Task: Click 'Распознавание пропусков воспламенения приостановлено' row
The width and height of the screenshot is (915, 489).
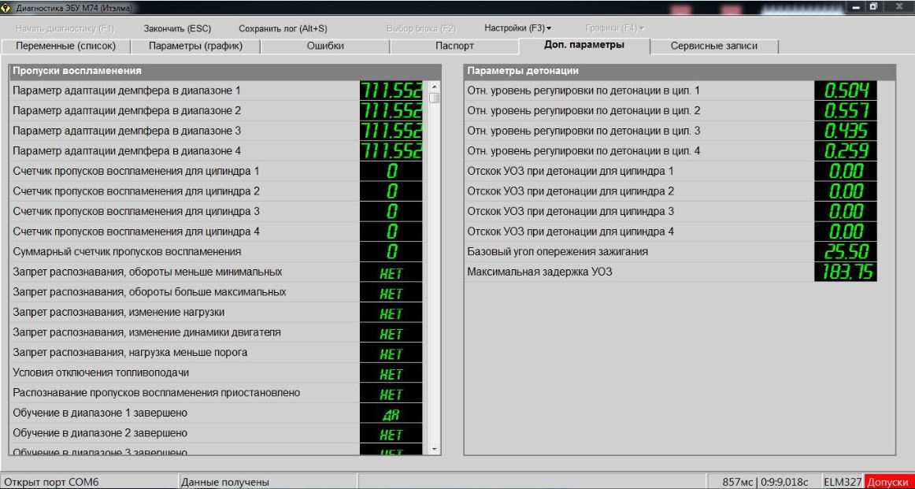Action: coord(217,393)
